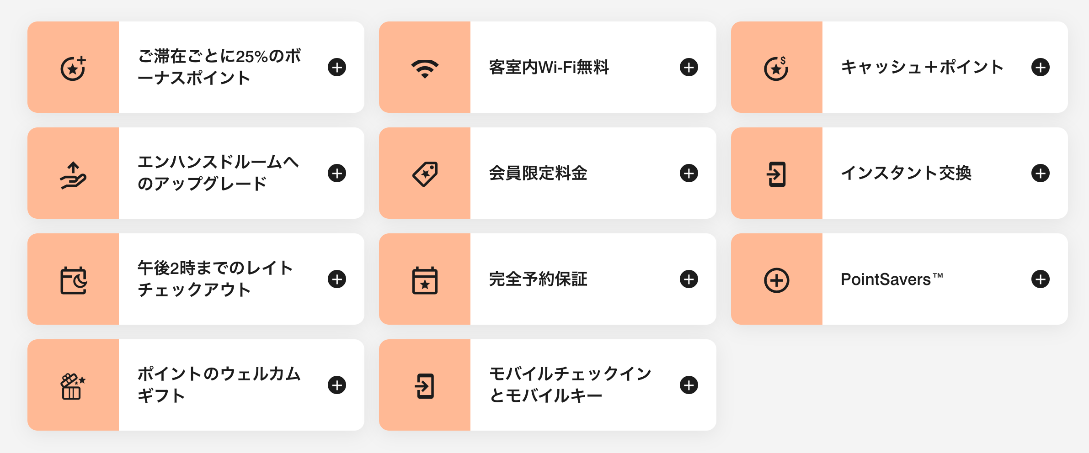Click the late checkout calendar-moon icon
The width and height of the screenshot is (1089, 453).
pyautogui.click(x=73, y=280)
